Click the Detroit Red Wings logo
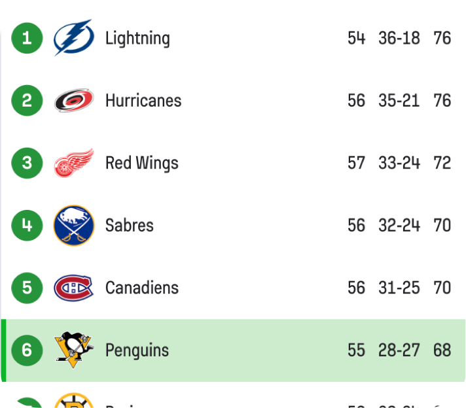The width and height of the screenshot is (466, 408). (73, 163)
